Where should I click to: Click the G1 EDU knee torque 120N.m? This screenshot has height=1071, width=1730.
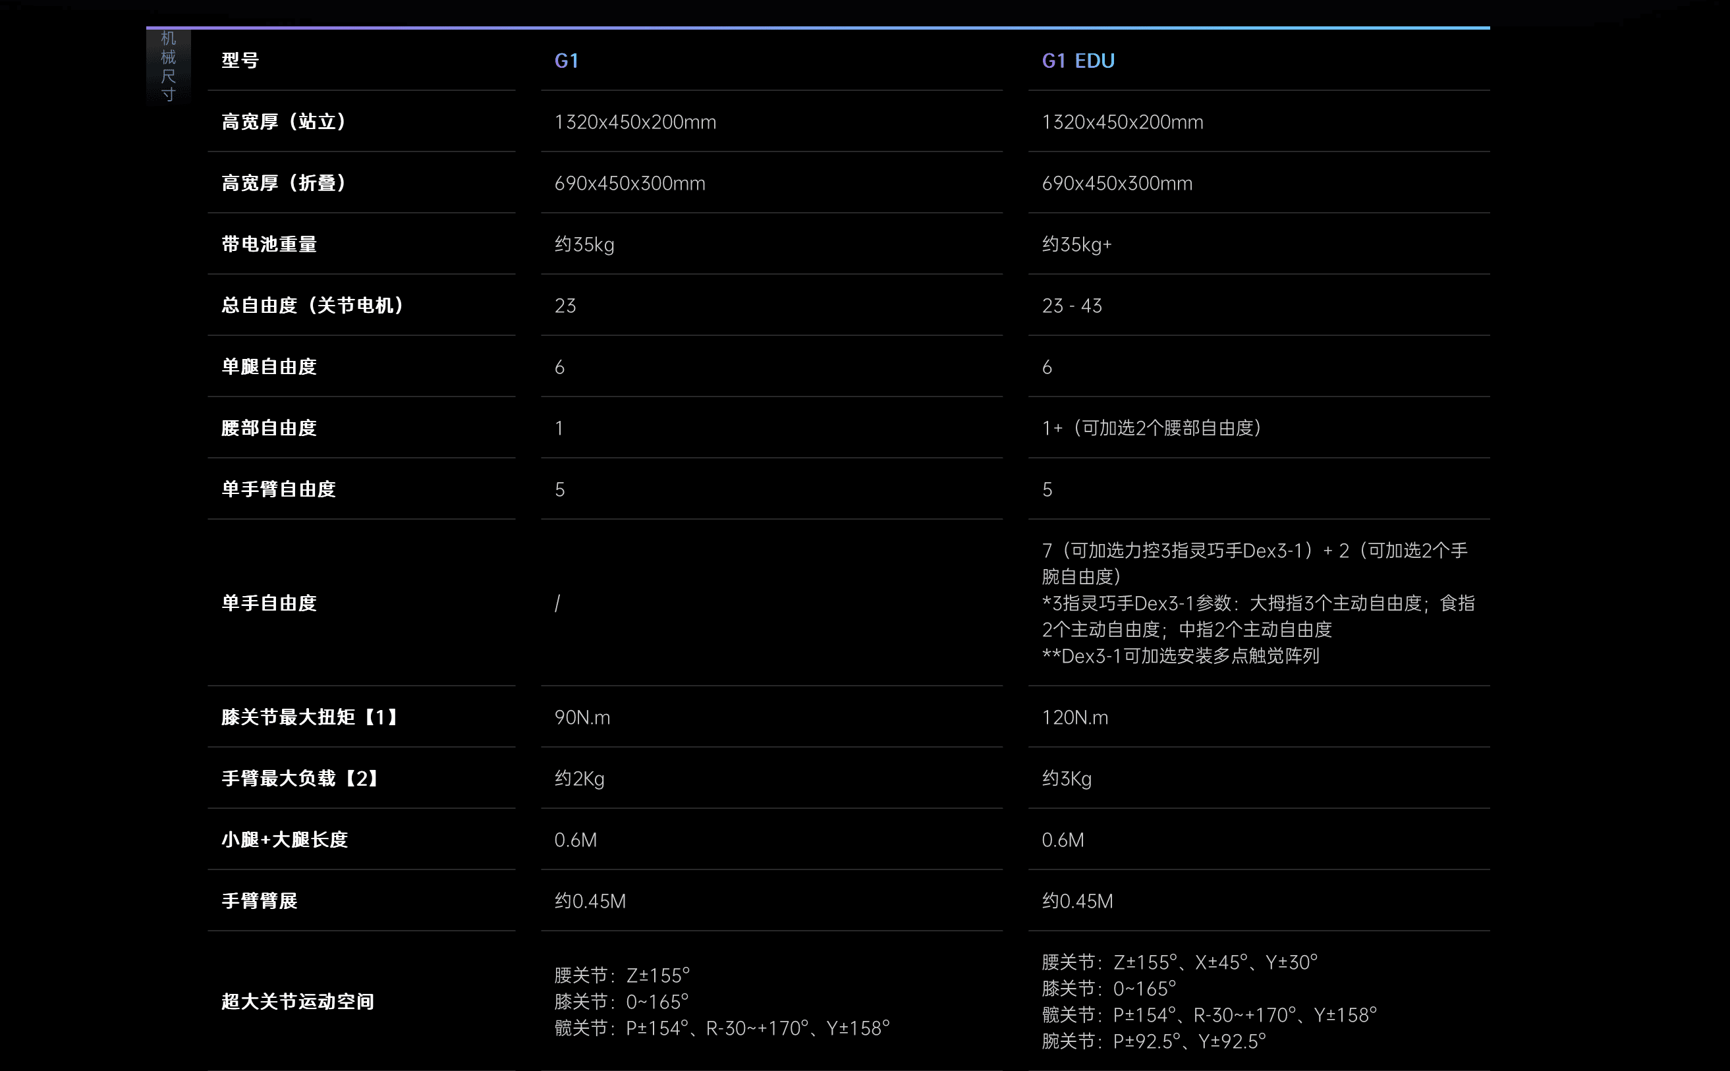click(1074, 717)
